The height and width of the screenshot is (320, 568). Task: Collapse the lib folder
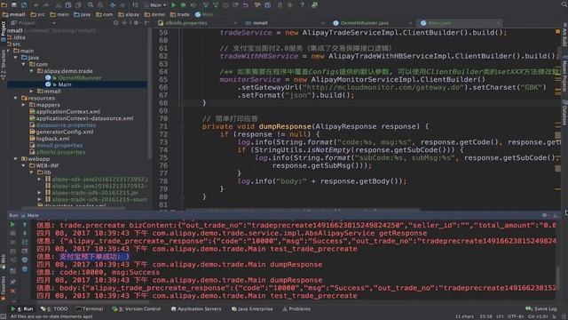point(32,172)
